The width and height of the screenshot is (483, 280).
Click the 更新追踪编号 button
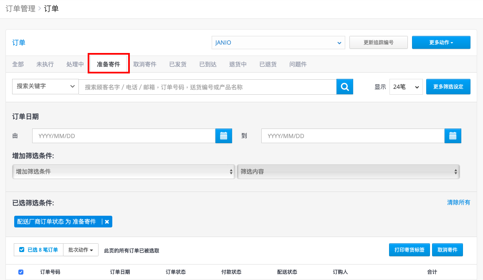(x=379, y=43)
